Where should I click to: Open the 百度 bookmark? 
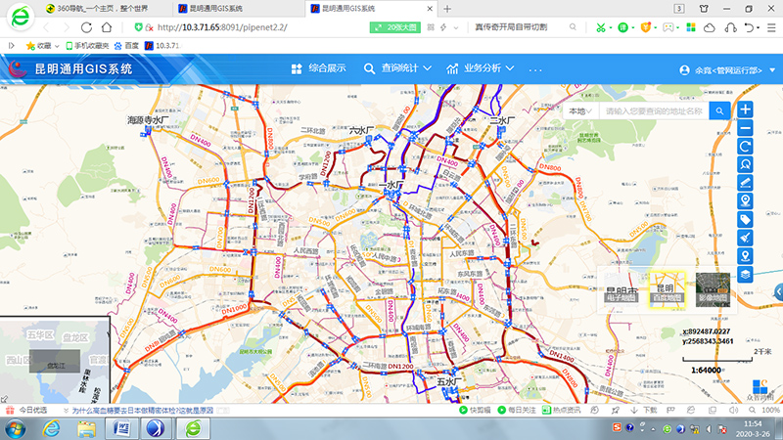click(x=126, y=46)
